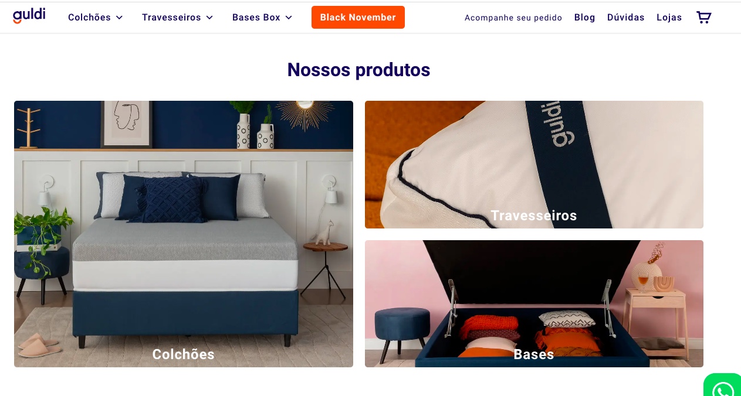Open the shopping cart icon

(x=703, y=17)
